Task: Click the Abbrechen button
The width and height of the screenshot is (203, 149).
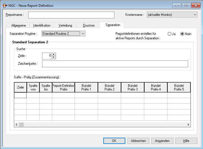Action: (x=138, y=141)
